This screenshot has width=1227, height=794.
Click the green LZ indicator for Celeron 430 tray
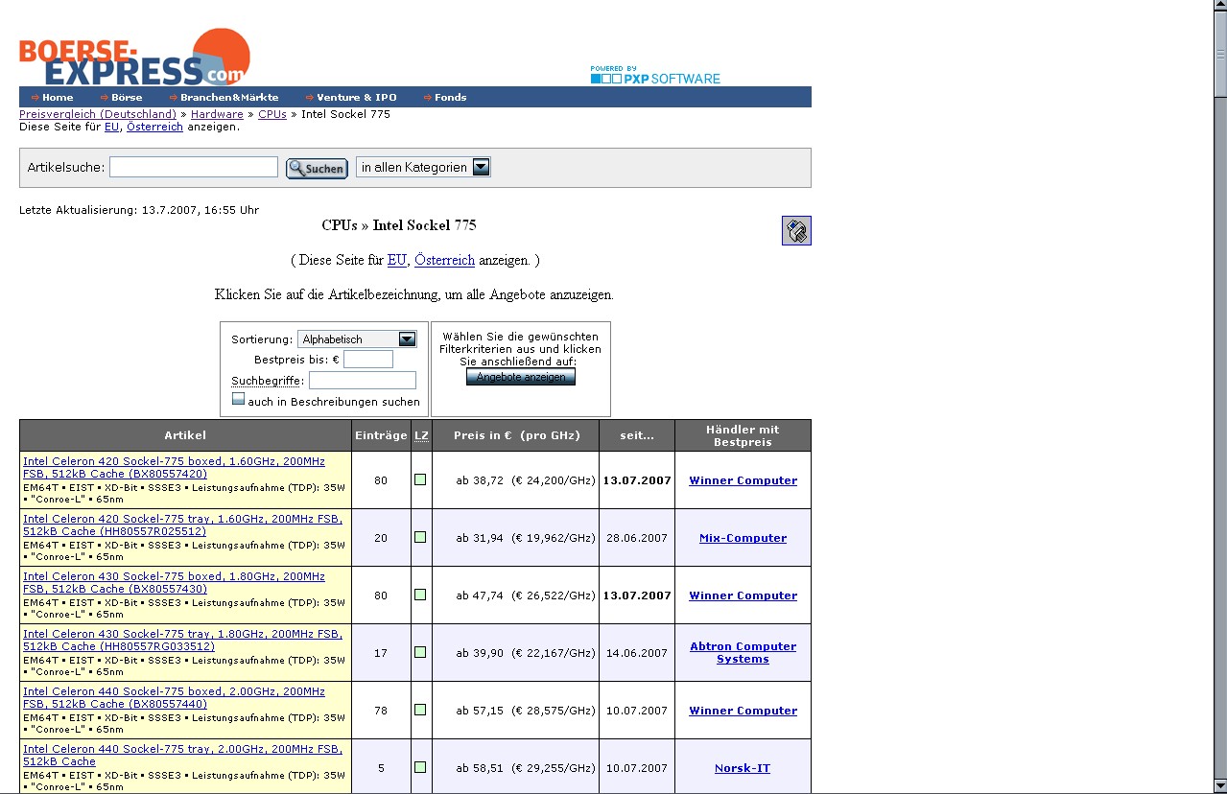click(420, 652)
